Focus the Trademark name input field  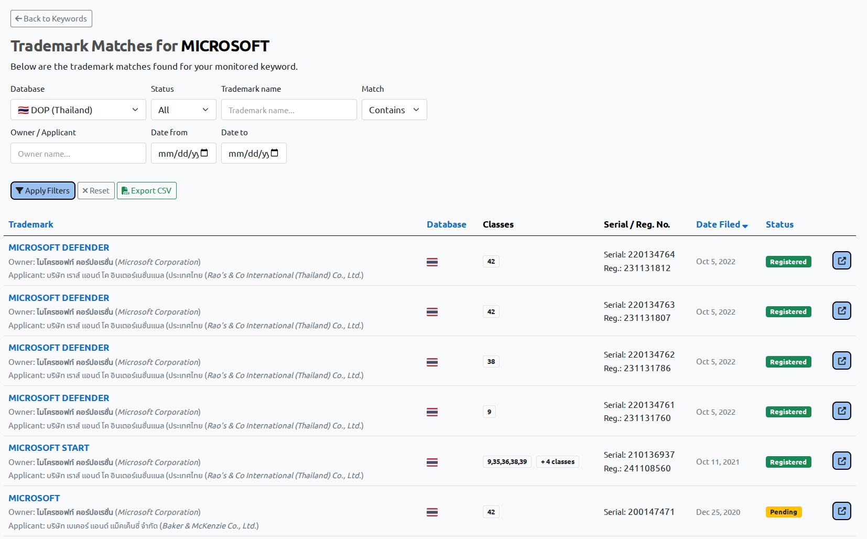289,110
